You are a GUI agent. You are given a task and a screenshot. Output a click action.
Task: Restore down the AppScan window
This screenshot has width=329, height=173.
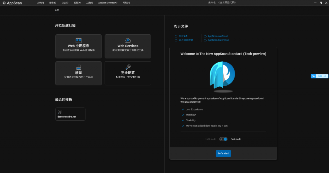[x=321, y=3]
